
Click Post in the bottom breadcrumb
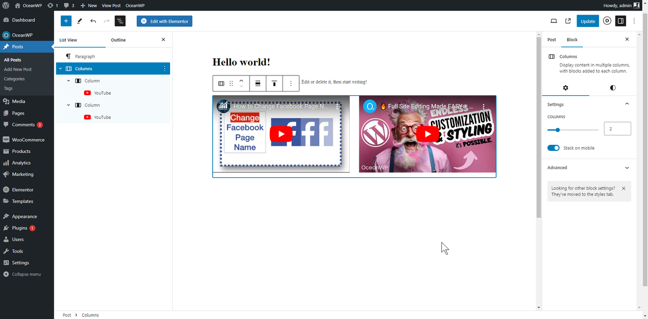[x=67, y=315]
